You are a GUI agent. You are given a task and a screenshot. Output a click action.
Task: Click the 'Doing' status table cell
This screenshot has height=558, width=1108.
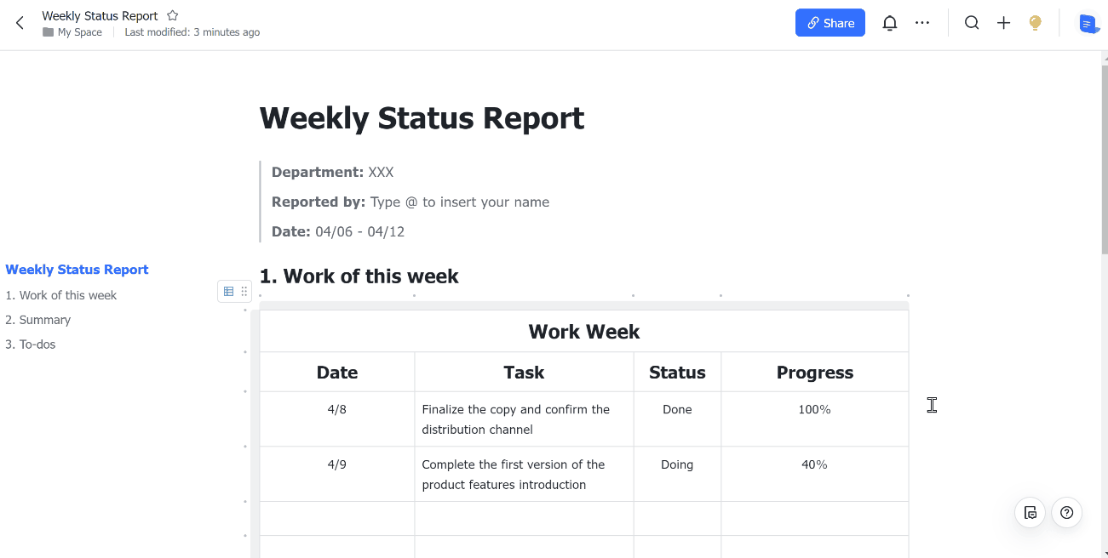coord(677,464)
